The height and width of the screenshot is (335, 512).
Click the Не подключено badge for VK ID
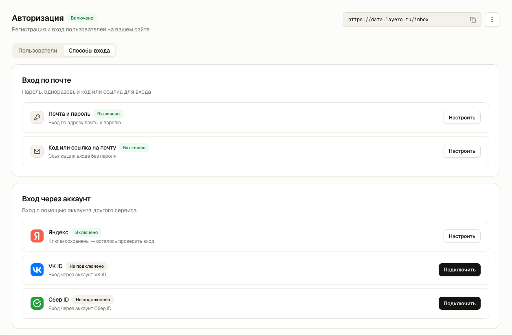point(87,266)
